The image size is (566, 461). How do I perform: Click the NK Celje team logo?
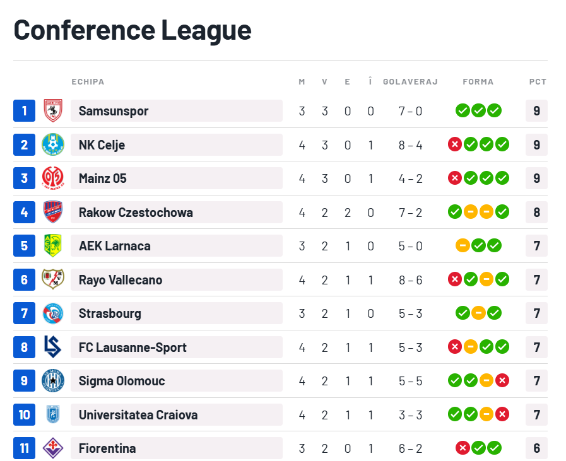(x=53, y=145)
